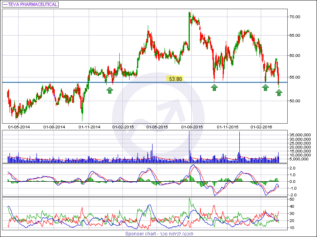Click the TEVA PHARMACEUTICAL legend label
317x237 pixels.
click(x=32, y=5)
